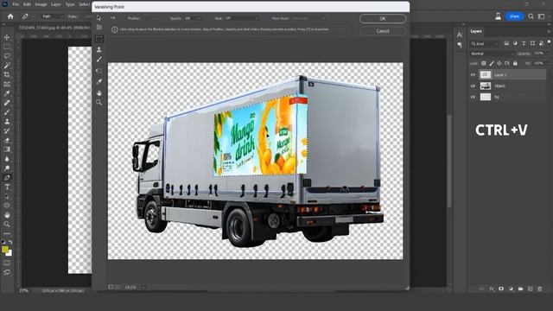Toggle the filter for type layers
Viewport: 553px width, 311px height.
(524, 43)
